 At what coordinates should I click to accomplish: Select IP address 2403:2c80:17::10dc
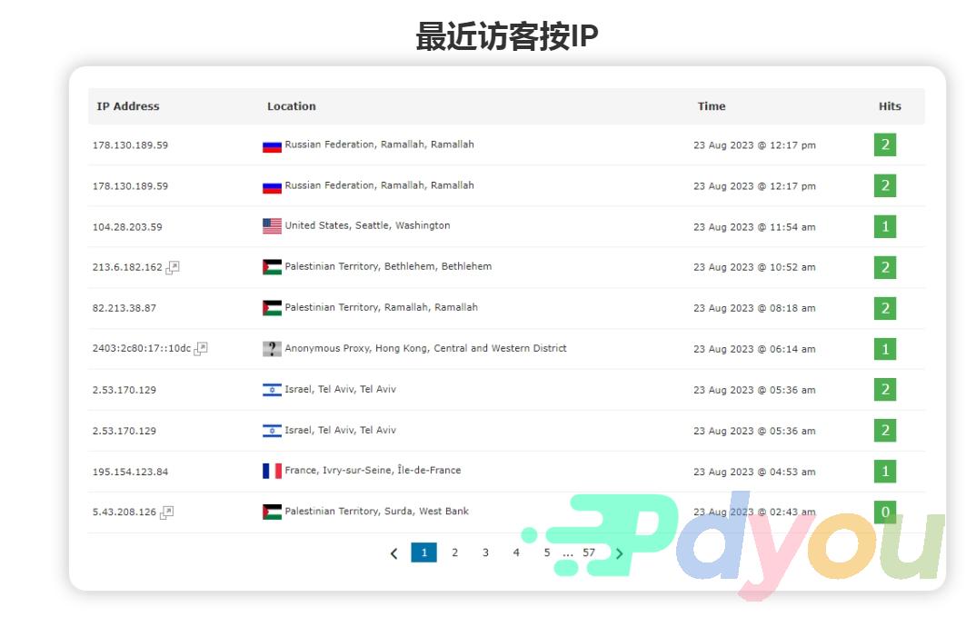[x=142, y=349]
